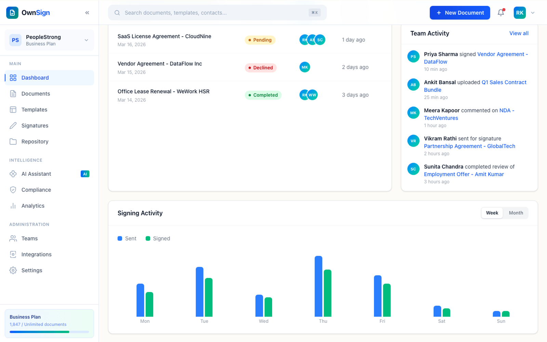Click WW avatar on Office Lease row
The height and width of the screenshot is (342, 547).
click(312, 95)
